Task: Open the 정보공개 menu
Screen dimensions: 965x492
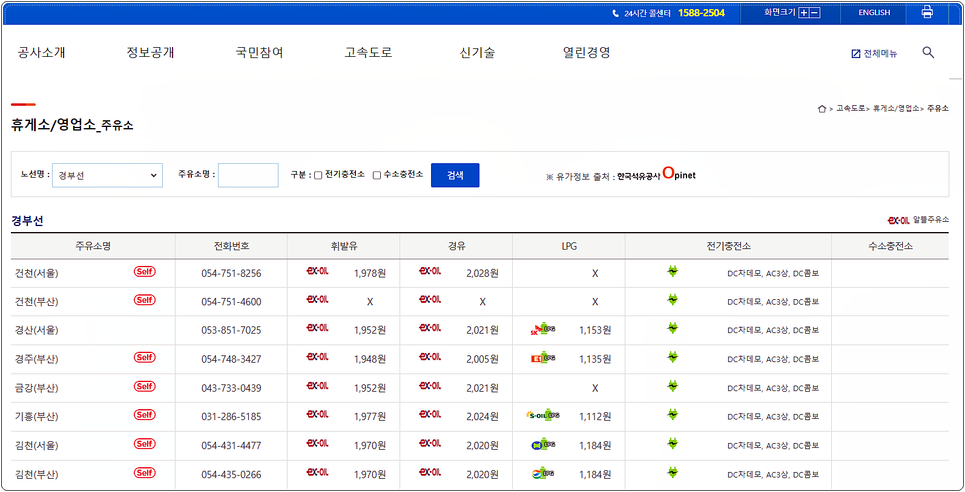Action: point(150,53)
